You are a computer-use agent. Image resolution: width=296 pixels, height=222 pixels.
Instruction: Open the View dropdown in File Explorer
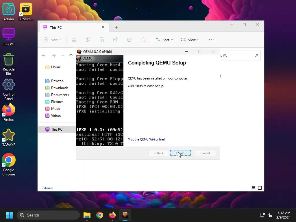coord(190,40)
